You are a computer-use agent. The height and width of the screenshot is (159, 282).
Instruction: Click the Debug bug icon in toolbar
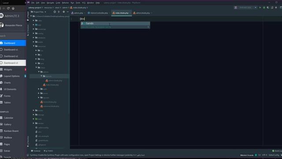(x=264, y=8)
